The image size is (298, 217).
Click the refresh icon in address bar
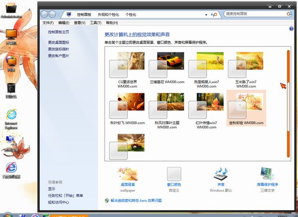[215, 14]
